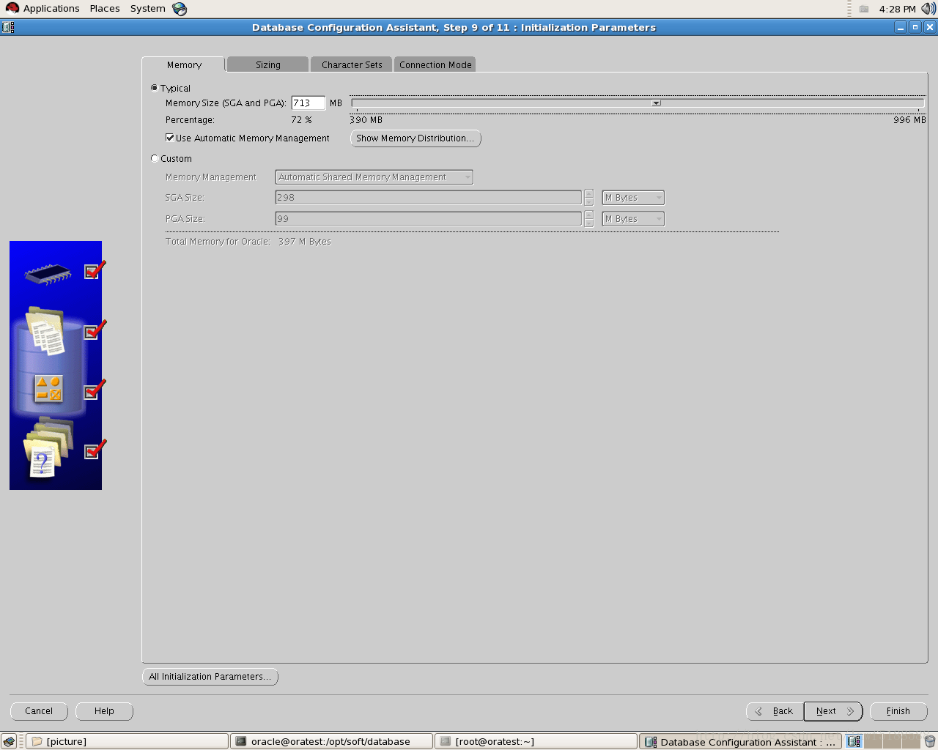Open the System menu
Viewport: 938px width, 750px height.
coord(148,9)
